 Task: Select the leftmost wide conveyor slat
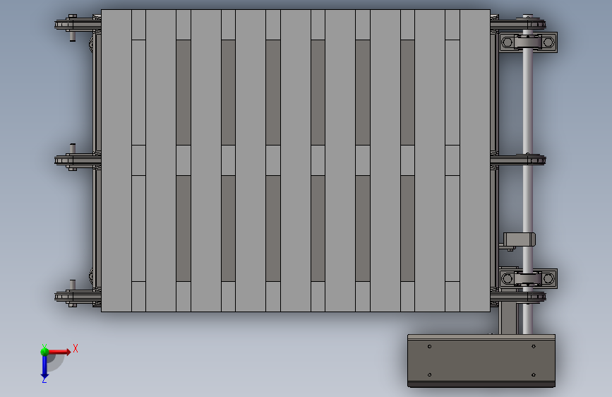pyautogui.click(x=116, y=160)
